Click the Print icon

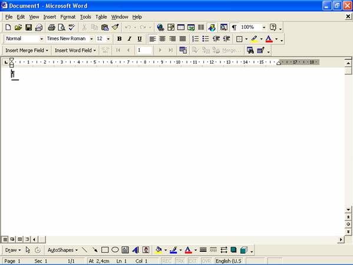click(51, 28)
